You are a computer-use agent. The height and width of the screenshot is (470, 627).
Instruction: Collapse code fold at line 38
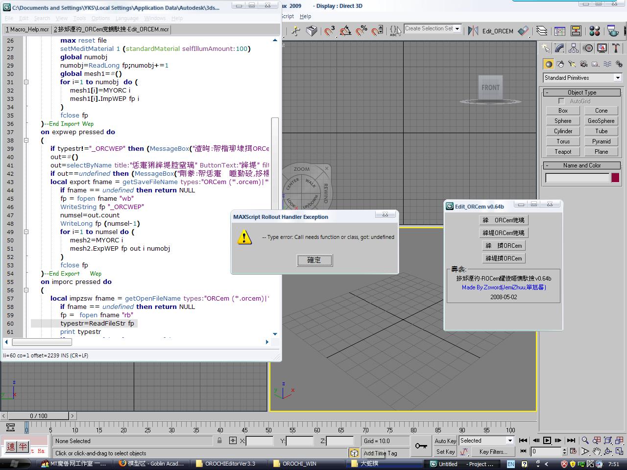point(26,141)
